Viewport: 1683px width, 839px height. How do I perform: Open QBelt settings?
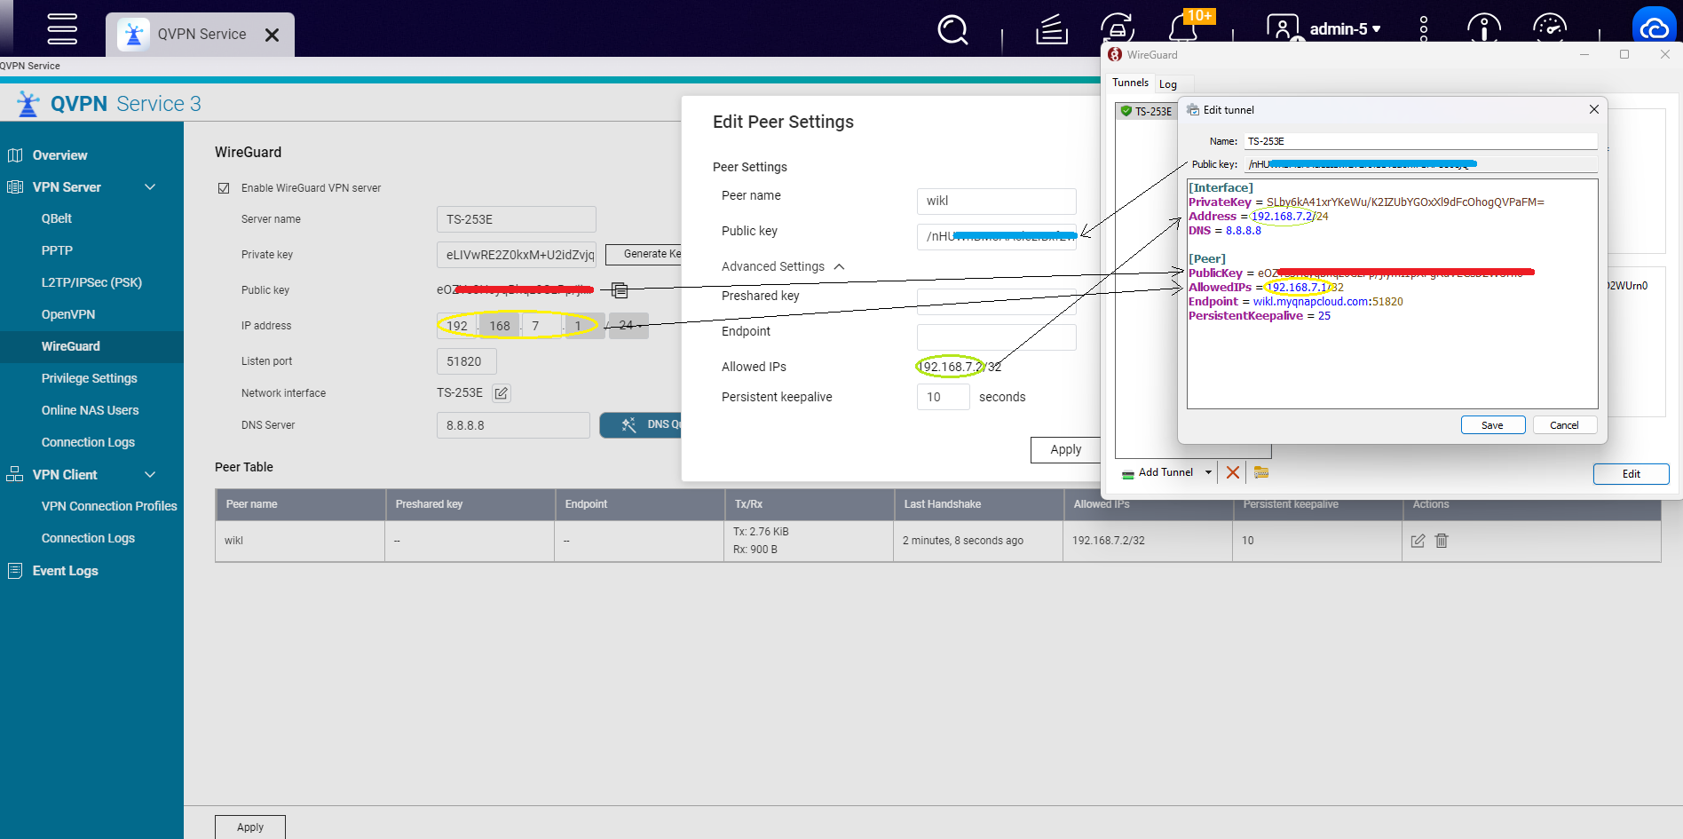coord(57,218)
